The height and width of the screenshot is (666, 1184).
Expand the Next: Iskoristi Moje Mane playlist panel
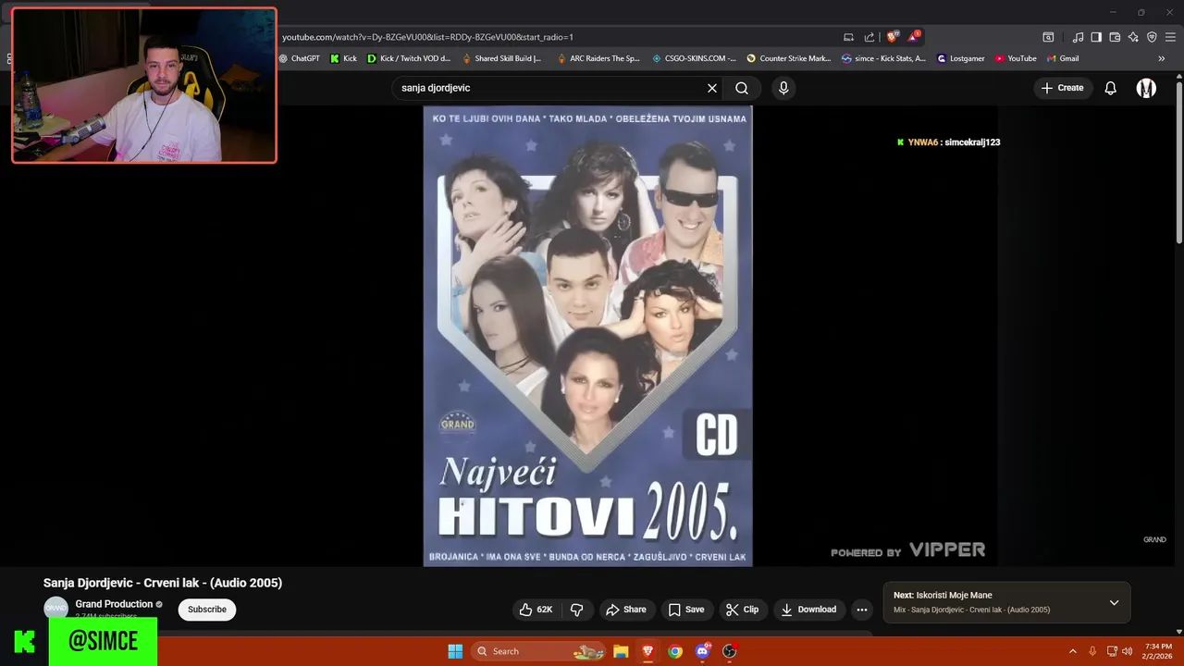(1114, 602)
